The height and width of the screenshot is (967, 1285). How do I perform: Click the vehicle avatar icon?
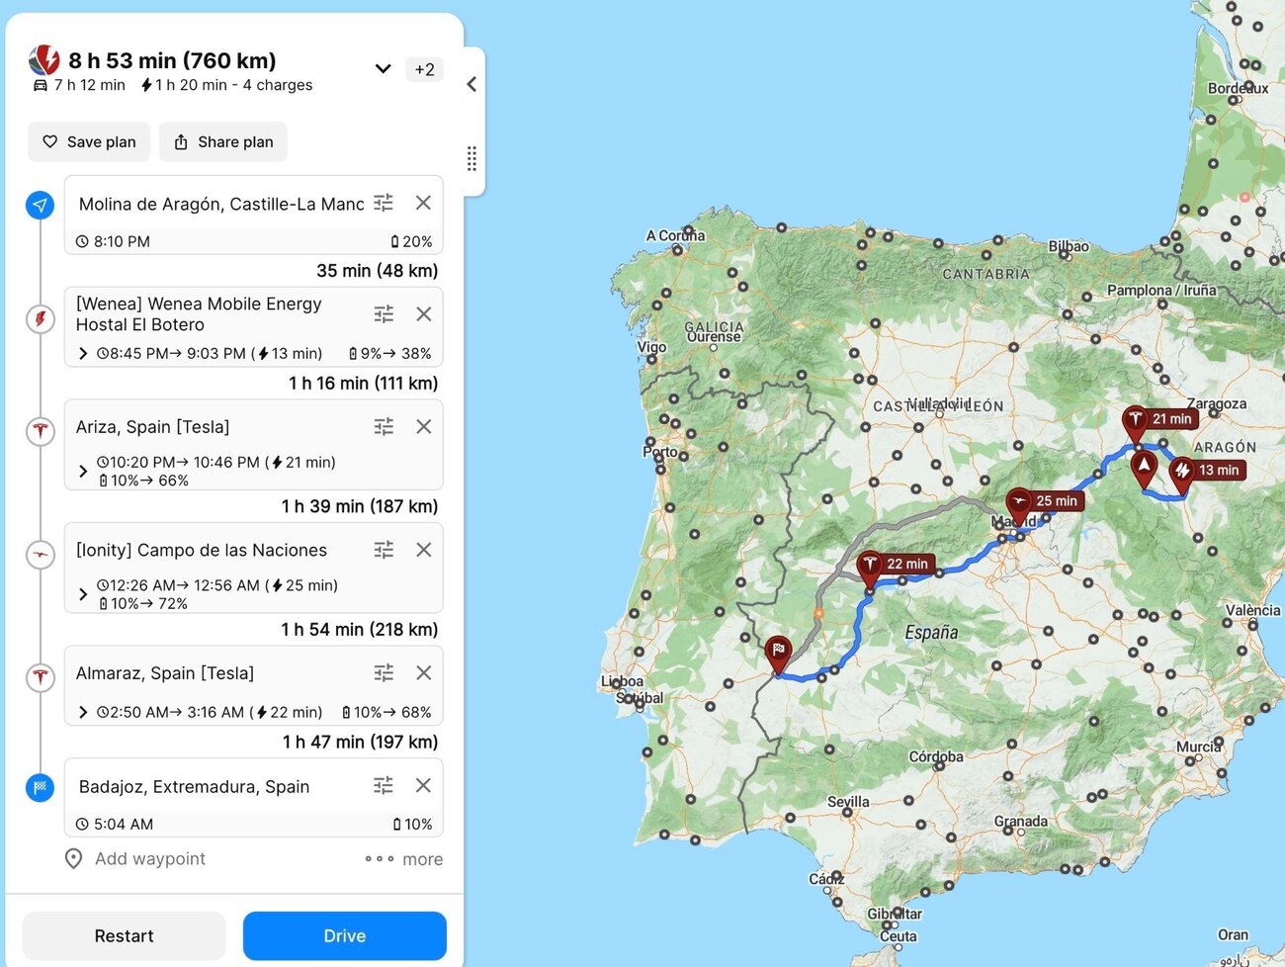click(x=44, y=61)
